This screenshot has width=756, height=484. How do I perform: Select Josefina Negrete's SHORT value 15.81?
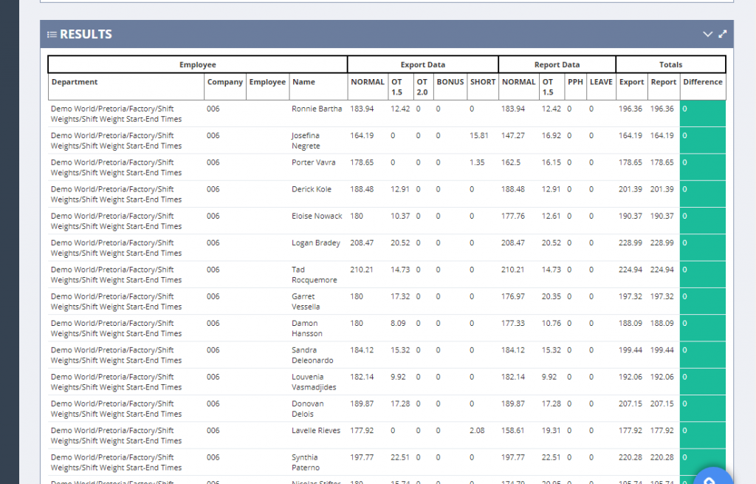coord(479,136)
